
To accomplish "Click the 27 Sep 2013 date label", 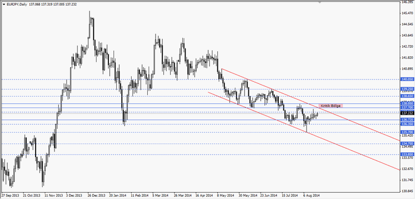I will click(10, 196).
